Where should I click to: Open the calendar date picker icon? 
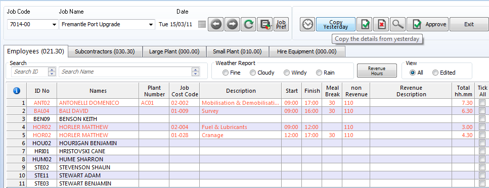[x=202, y=24]
